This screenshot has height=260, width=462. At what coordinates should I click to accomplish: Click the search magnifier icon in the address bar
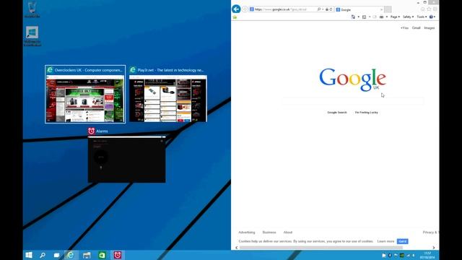[319, 9]
